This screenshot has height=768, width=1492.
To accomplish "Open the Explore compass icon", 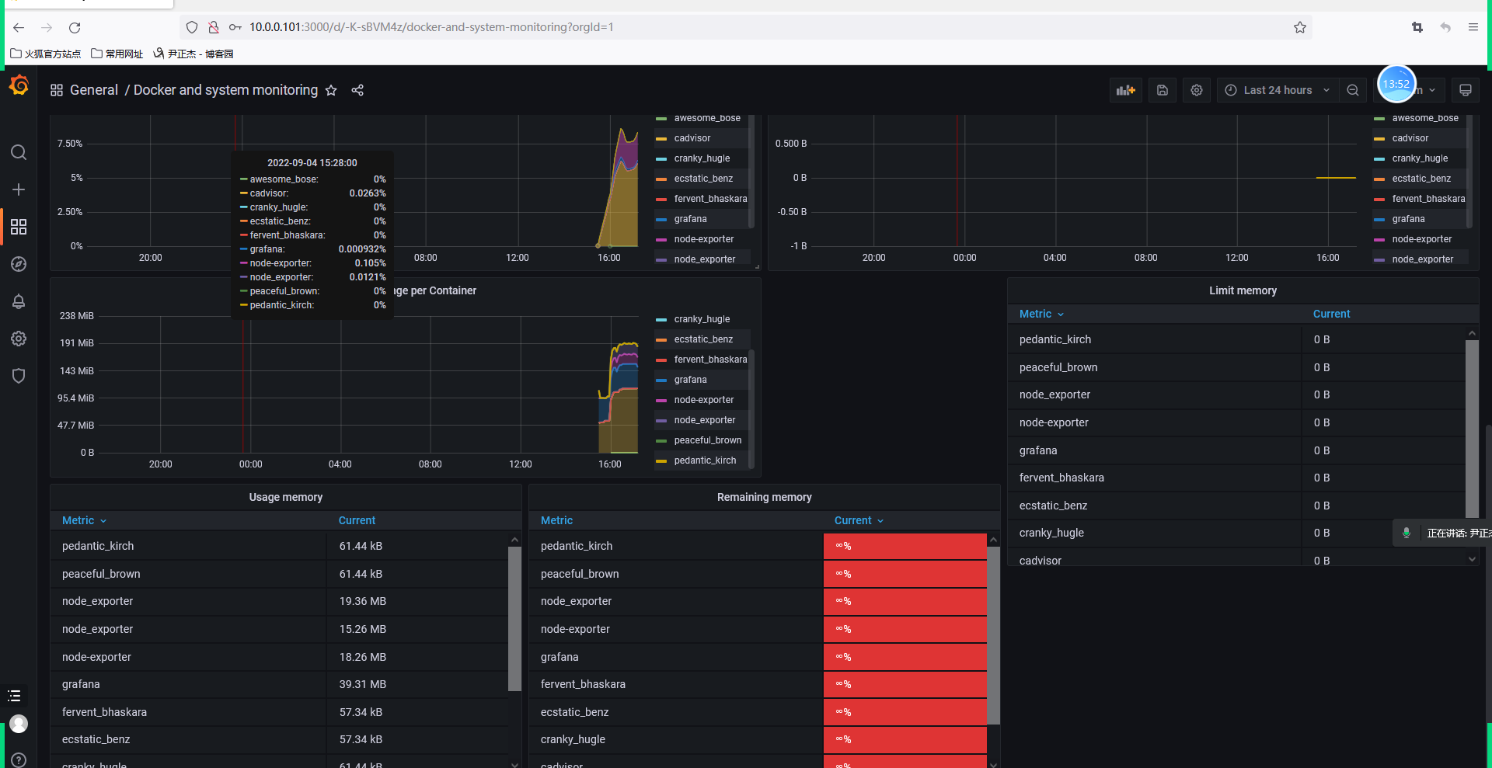I will coord(19,264).
